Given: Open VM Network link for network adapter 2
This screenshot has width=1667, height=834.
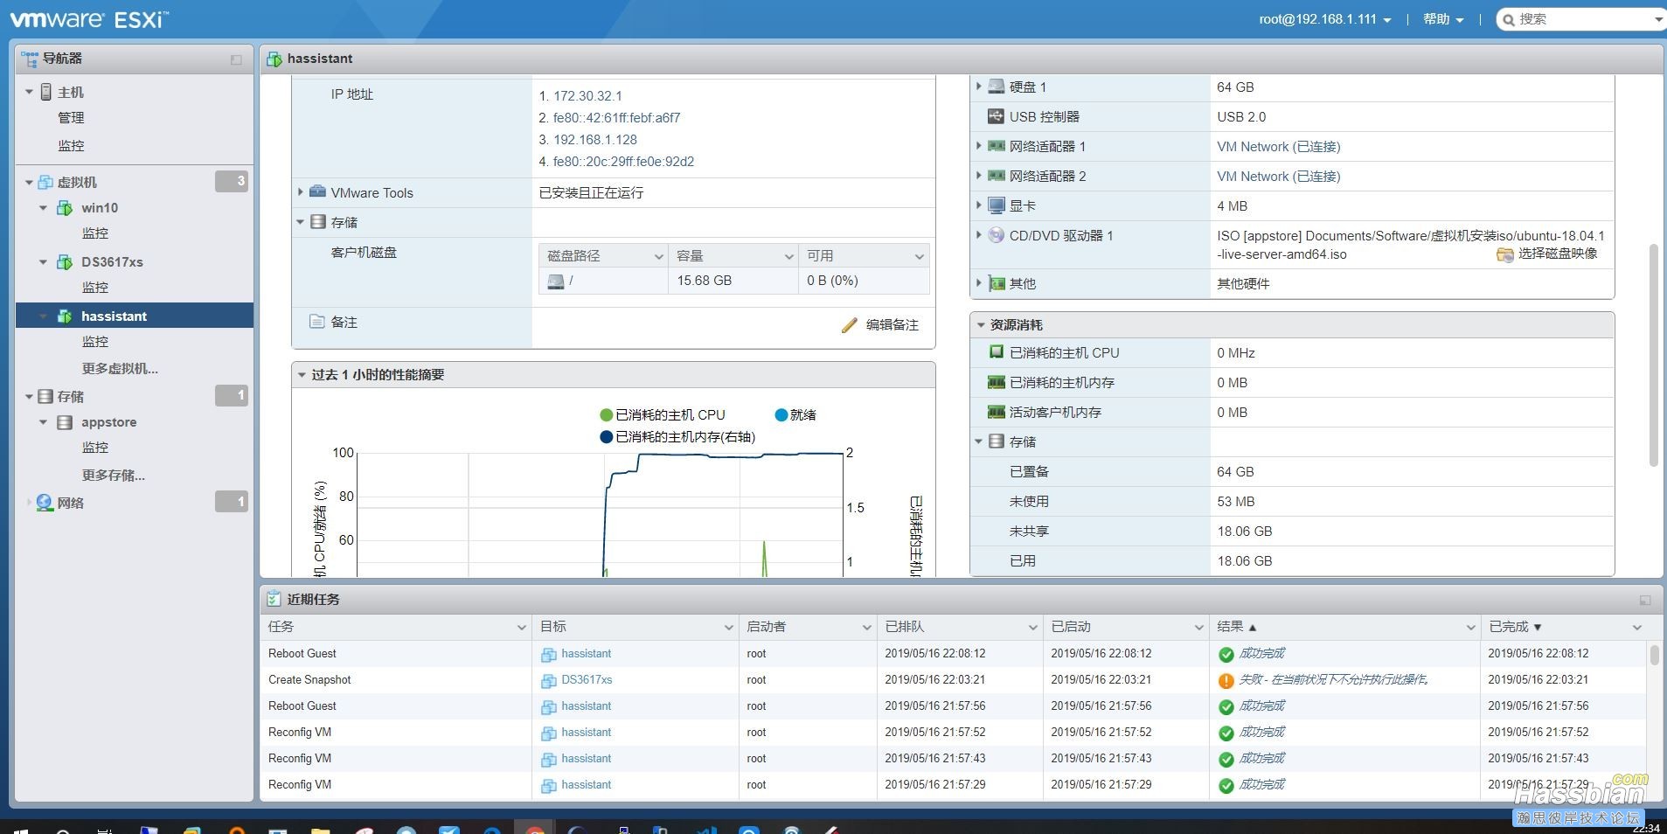Looking at the screenshot, I should pos(1278,177).
